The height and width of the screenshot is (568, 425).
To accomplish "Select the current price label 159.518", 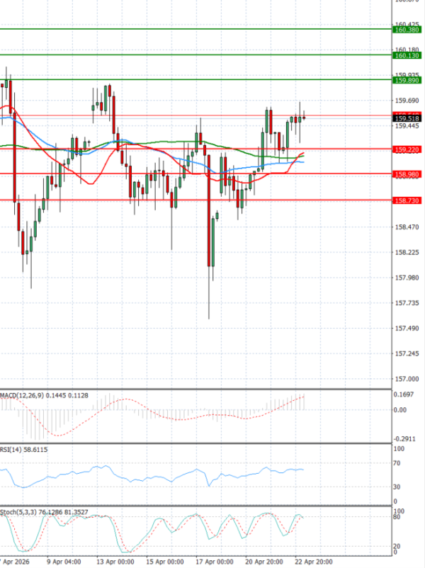I will [x=408, y=118].
